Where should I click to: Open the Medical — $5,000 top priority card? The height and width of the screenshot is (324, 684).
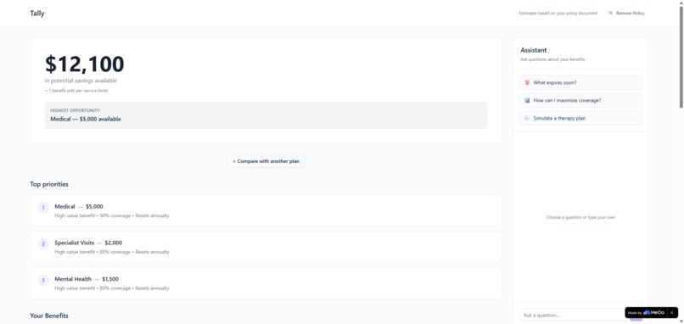click(x=266, y=210)
